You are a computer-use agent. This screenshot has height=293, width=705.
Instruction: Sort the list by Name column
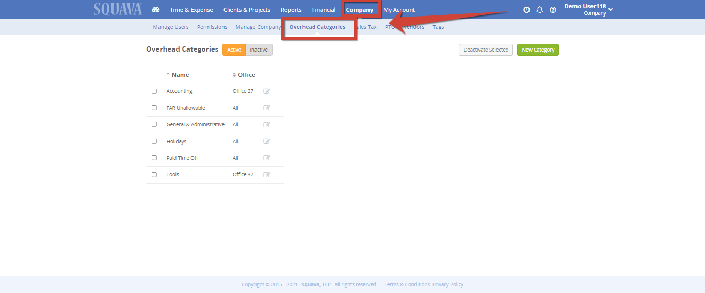point(180,75)
